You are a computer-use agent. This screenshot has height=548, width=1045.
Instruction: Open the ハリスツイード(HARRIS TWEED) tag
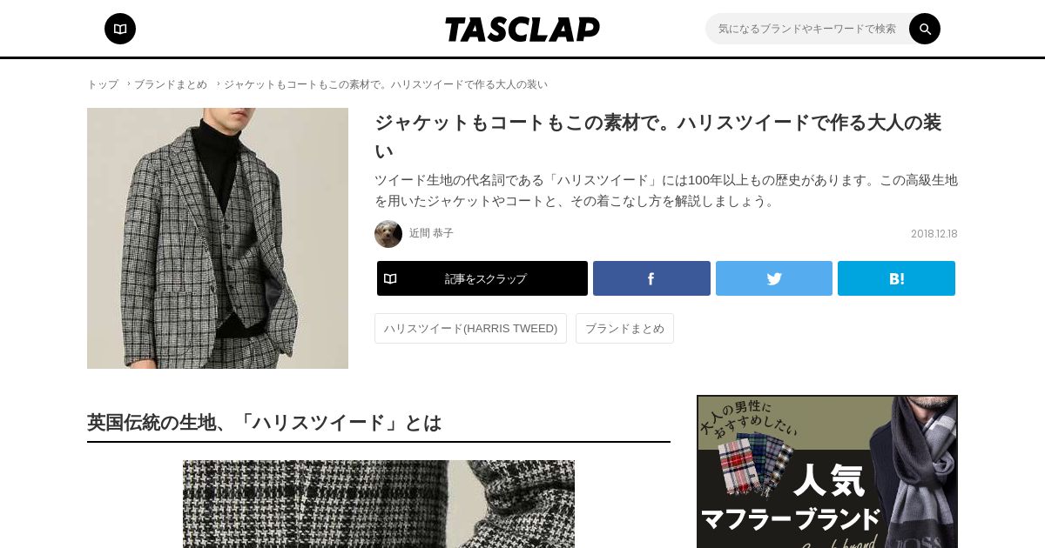(x=470, y=329)
